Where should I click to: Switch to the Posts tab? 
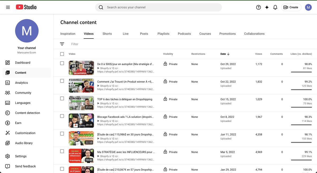[x=144, y=34]
